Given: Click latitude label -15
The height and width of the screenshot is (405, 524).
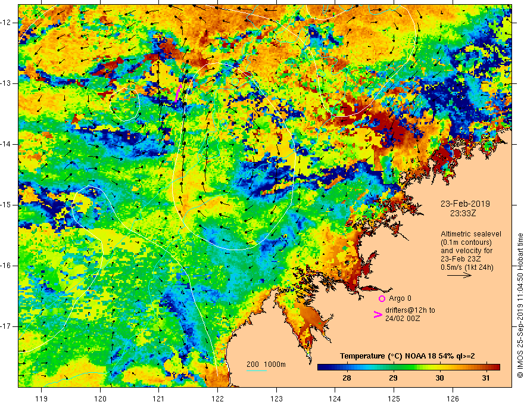Looking at the screenshot, I should coord(6,205).
